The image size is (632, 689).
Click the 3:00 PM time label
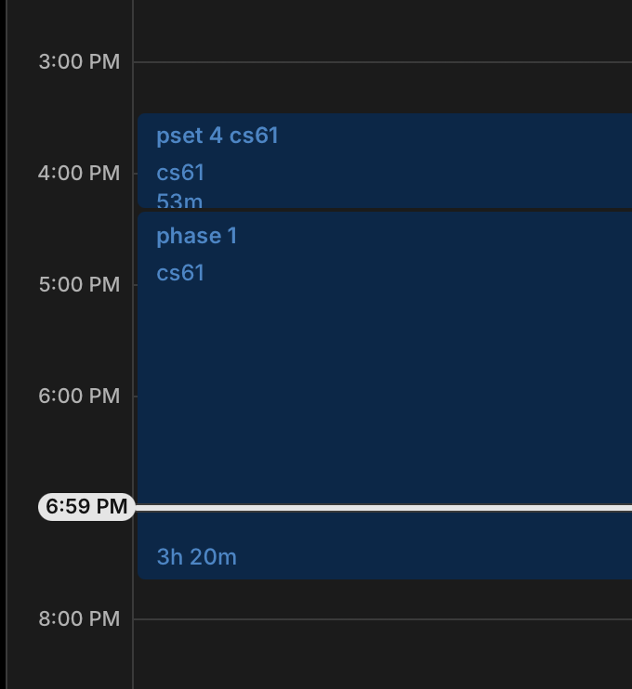[x=79, y=62]
